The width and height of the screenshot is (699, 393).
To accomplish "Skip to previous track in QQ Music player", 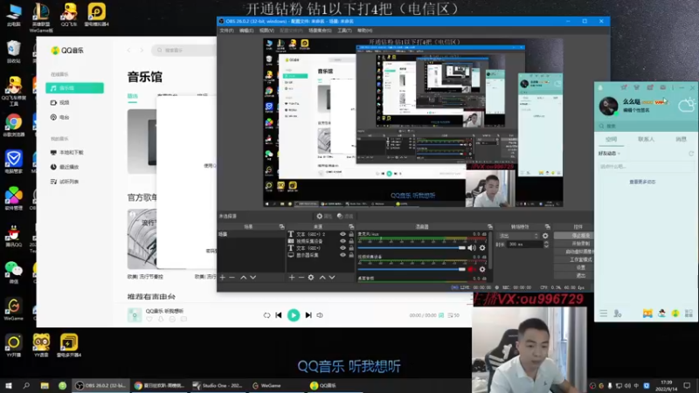I will 279,315.
